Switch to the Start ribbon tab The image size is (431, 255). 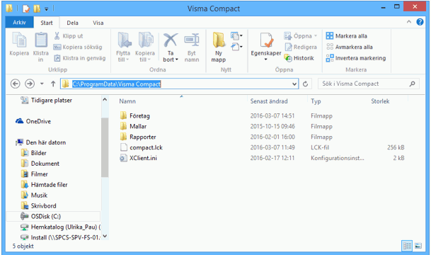[x=47, y=23]
